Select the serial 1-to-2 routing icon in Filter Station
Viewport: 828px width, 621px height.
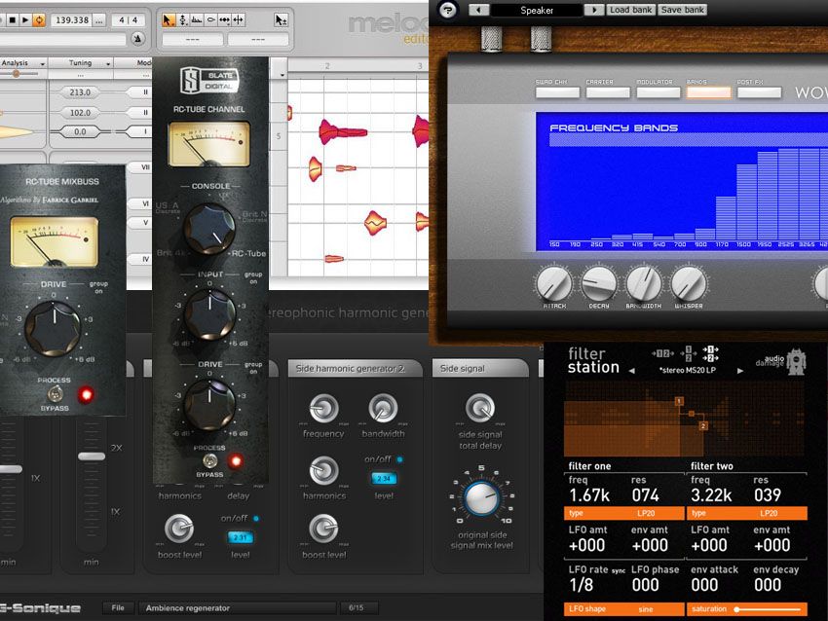[661, 353]
